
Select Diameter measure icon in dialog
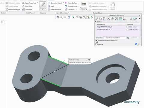click(x=112, y=19)
